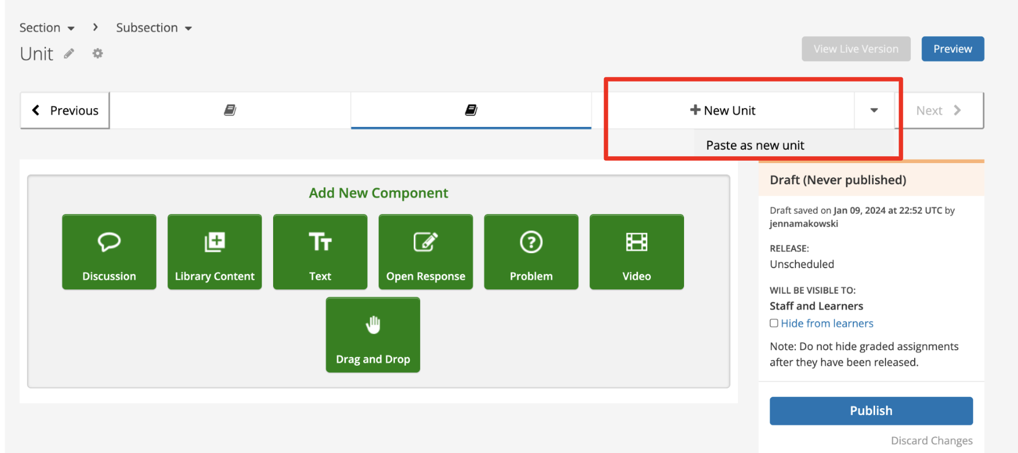The image size is (1018, 453).
Task: Click the Discard Changes link
Action: 931,440
